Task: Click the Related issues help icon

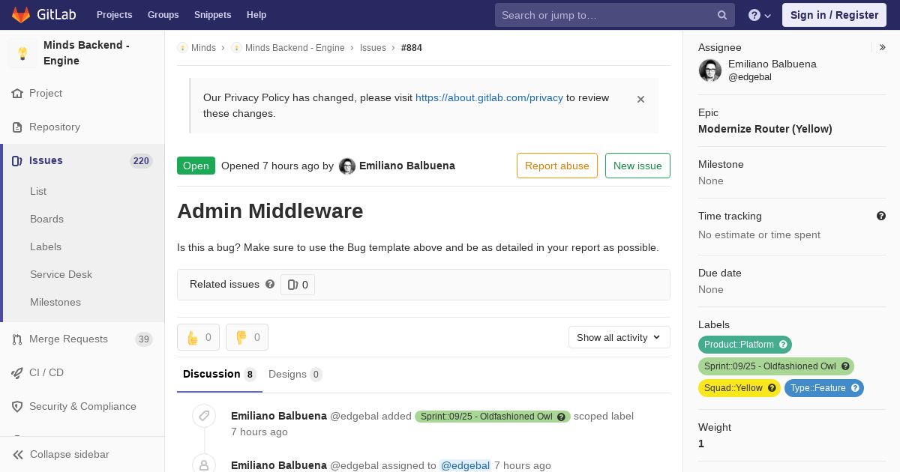Action: [x=270, y=284]
